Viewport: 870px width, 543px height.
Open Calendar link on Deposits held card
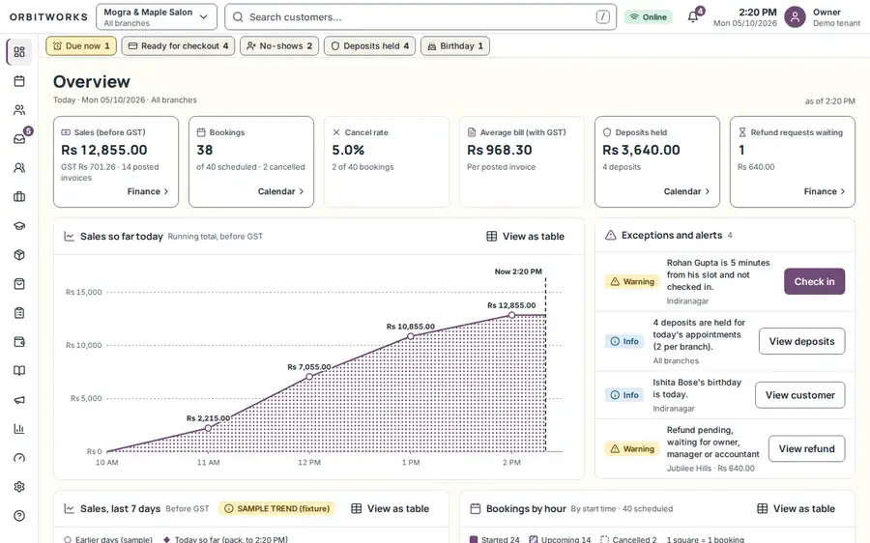(x=686, y=191)
